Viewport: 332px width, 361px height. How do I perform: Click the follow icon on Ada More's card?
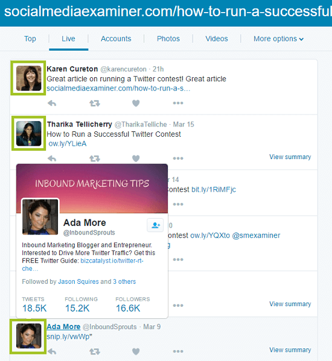[155, 225]
